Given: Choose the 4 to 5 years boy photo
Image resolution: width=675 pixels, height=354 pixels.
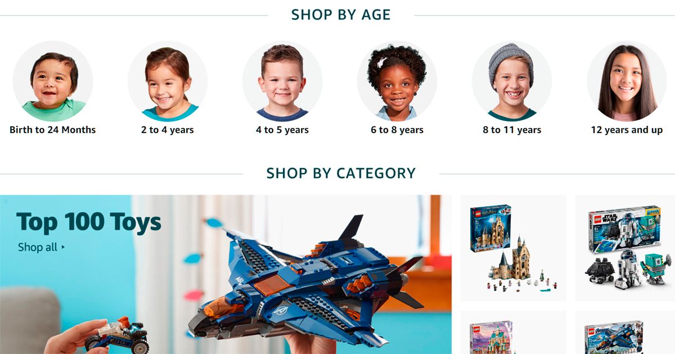Looking at the screenshot, I should coord(282,81).
